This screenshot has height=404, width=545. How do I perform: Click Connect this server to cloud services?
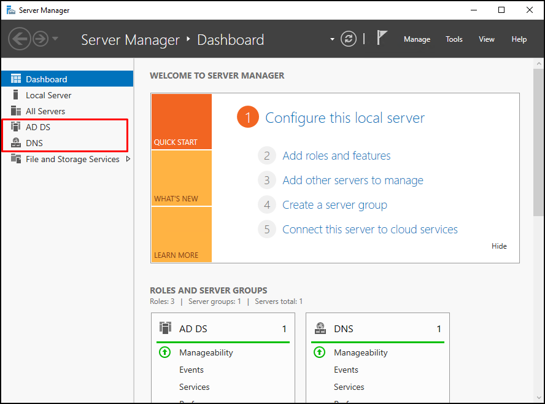(x=370, y=230)
